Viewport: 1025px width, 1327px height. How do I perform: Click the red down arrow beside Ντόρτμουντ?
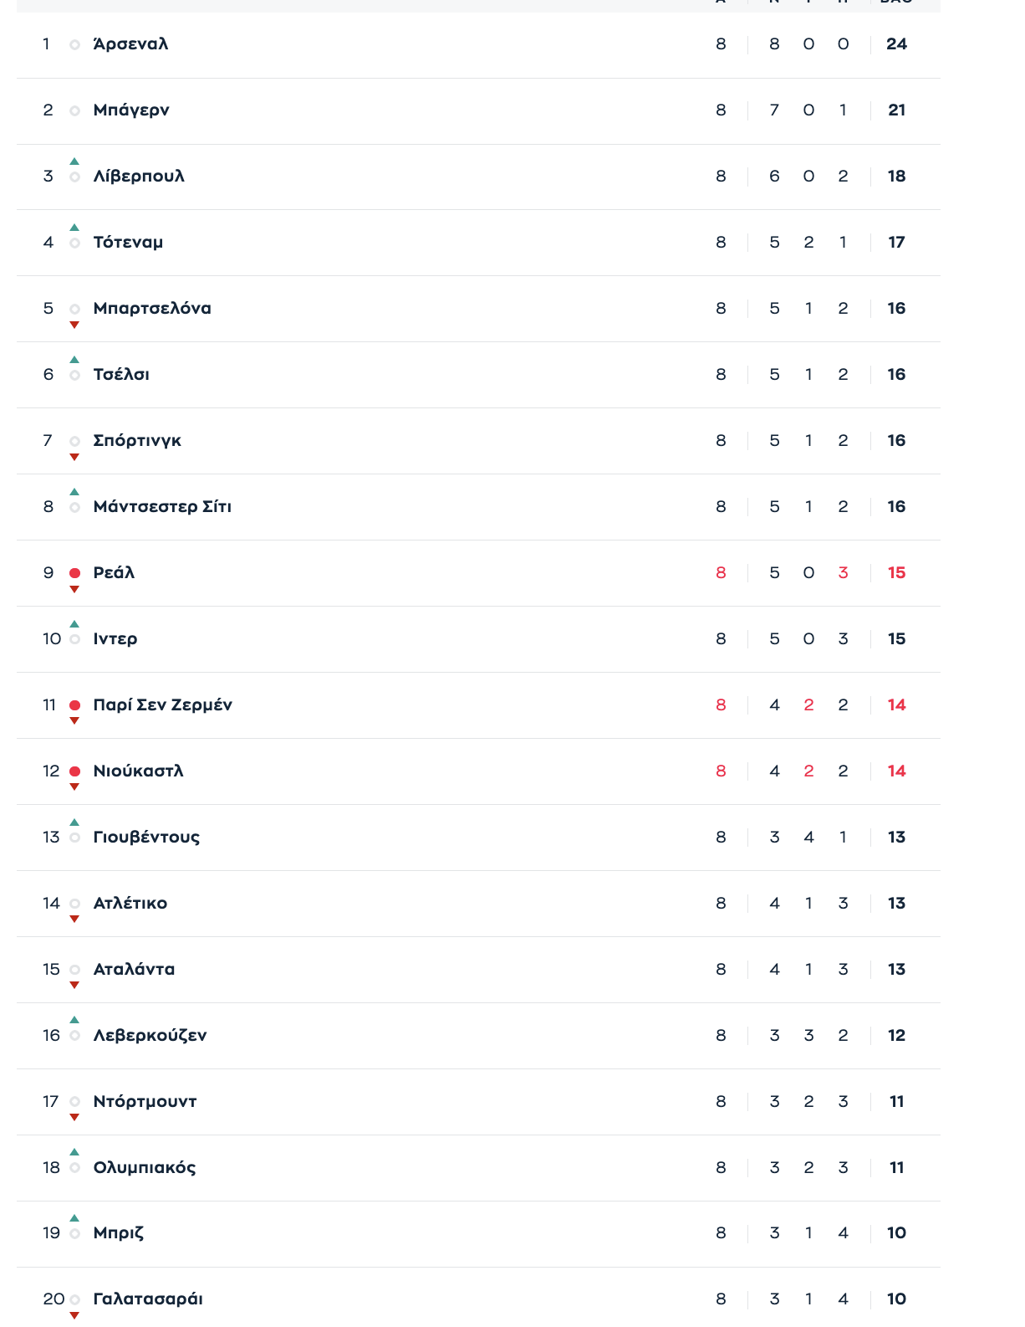(x=74, y=1118)
